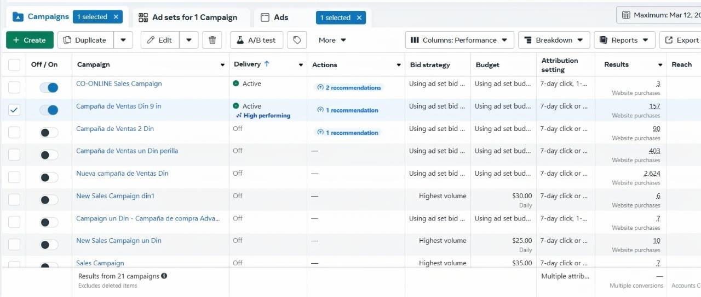Viewport: 701px width, 297px height.
Task: Select all campaigns via header checkbox
Action: pyautogui.click(x=14, y=65)
